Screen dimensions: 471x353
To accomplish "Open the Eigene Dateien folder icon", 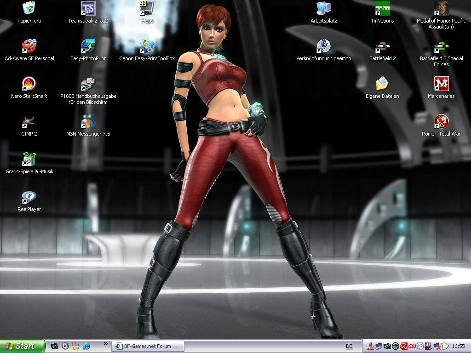I will [382, 88].
